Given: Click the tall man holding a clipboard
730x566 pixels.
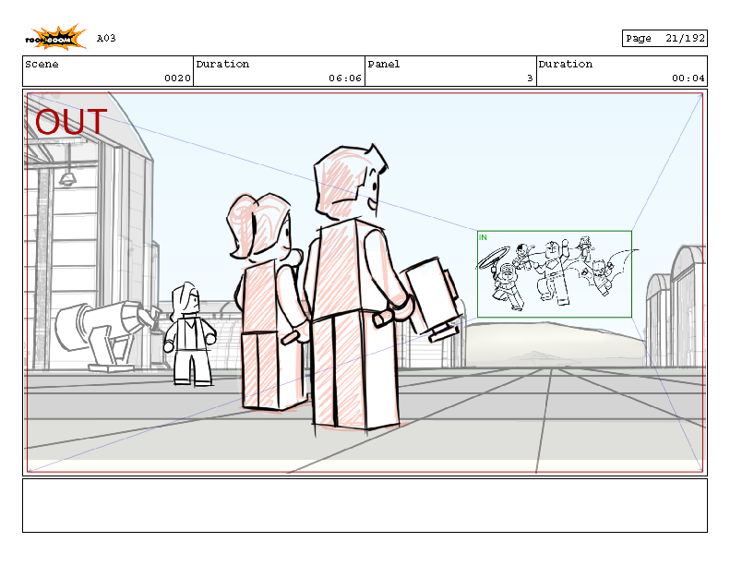Looking at the screenshot, I should click(x=356, y=289).
